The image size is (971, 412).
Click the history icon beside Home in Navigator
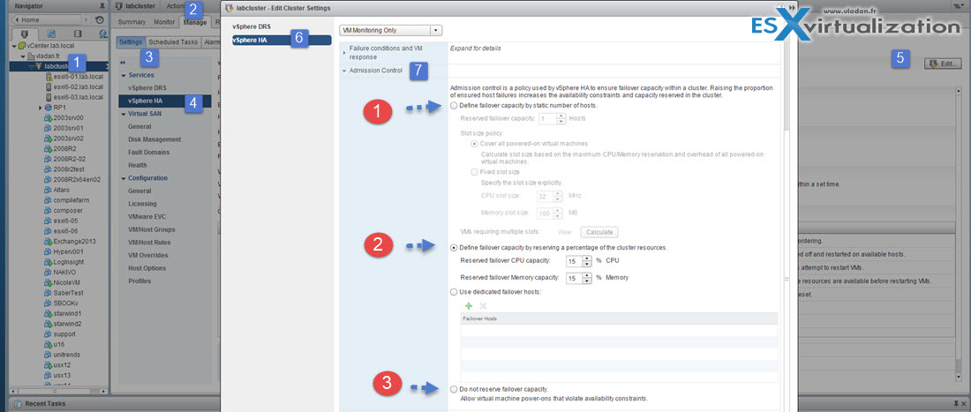[98, 19]
